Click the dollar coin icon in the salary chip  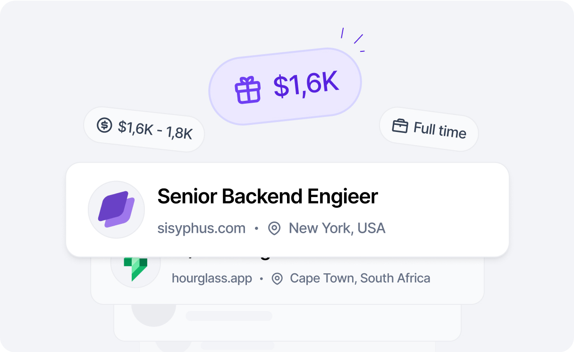click(104, 125)
